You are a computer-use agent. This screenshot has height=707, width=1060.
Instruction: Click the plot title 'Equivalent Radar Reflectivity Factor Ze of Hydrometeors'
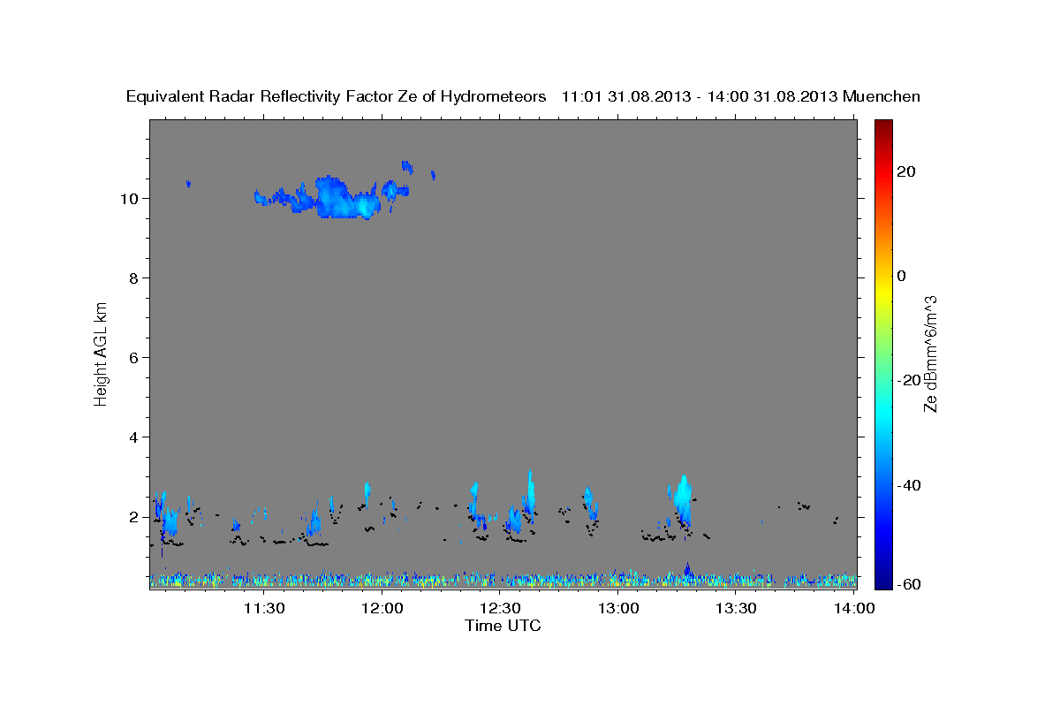pos(337,97)
